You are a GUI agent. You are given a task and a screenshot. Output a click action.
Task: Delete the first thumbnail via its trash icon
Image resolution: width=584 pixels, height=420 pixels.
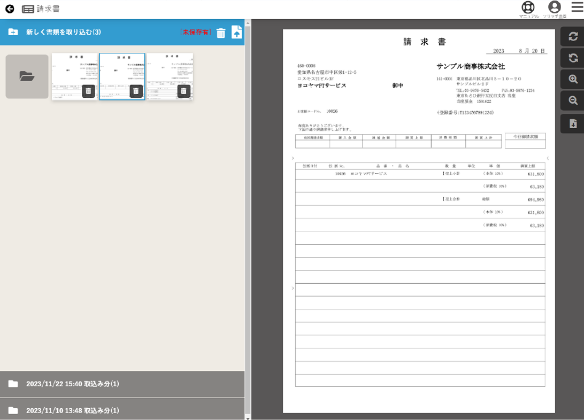[88, 91]
